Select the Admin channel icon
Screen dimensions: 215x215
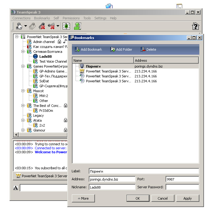pyautogui.click(x=29, y=41)
